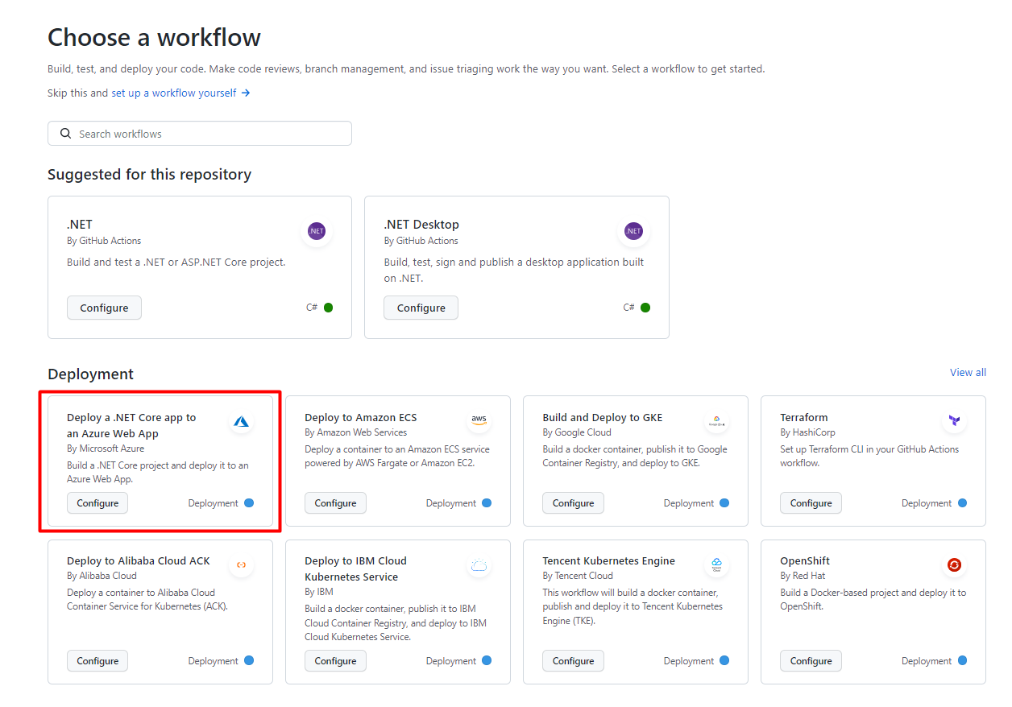Click the search magnifier icon
The image size is (1012, 707).
(64, 134)
